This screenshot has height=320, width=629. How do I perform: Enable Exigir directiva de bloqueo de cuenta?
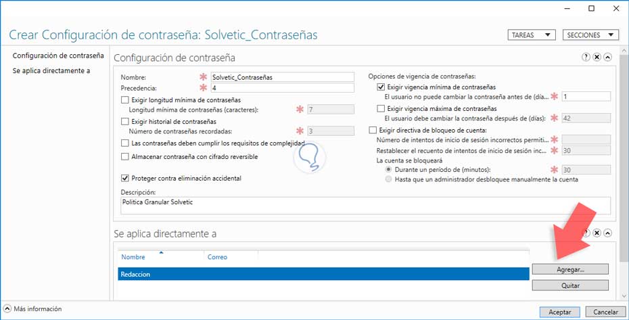[x=371, y=130]
